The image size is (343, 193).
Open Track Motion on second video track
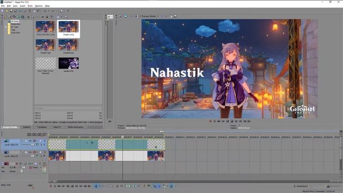[x=26, y=152]
